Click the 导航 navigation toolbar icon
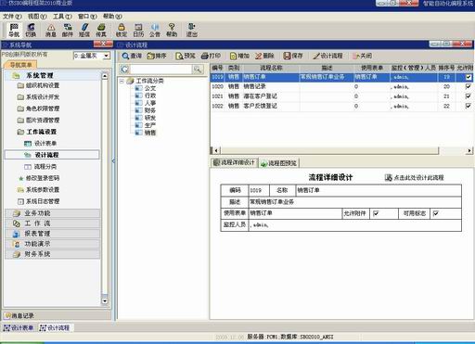Viewport: 475px width, 344px height. point(14,30)
